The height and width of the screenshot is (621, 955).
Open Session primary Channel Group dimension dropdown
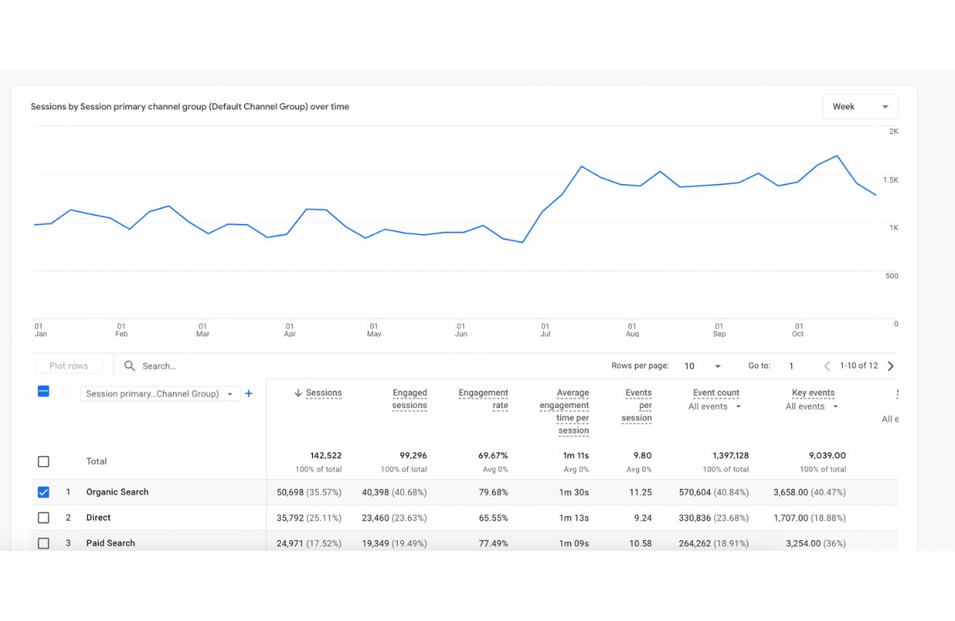[x=160, y=394]
